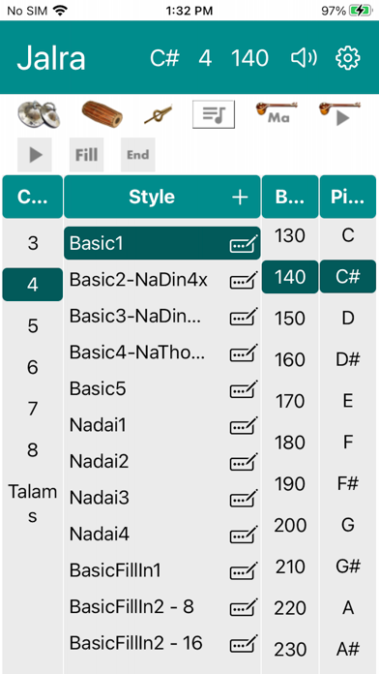
Task: Edit the BasicFillIn2 - 16 style
Action: pos(245,643)
